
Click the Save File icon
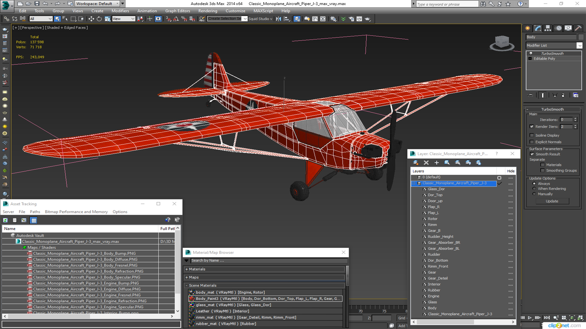37,4
